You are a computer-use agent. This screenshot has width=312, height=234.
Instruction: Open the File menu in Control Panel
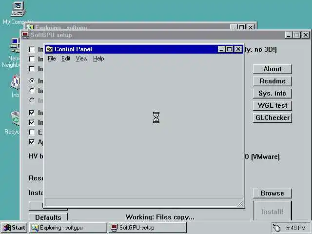coord(52,58)
